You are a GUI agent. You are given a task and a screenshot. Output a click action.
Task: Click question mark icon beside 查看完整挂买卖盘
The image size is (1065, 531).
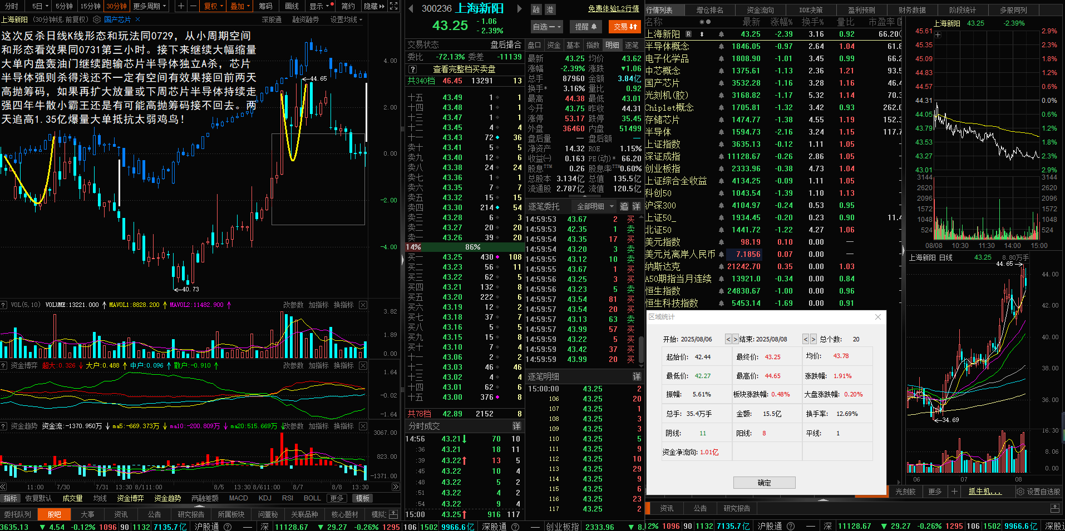click(412, 70)
